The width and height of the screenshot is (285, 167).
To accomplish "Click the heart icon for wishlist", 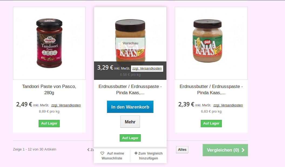I will [102, 153].
